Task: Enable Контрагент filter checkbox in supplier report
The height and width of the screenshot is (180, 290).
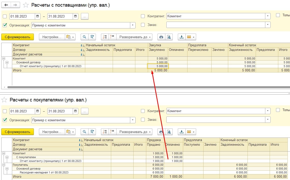Action: [x=143, y=16]
